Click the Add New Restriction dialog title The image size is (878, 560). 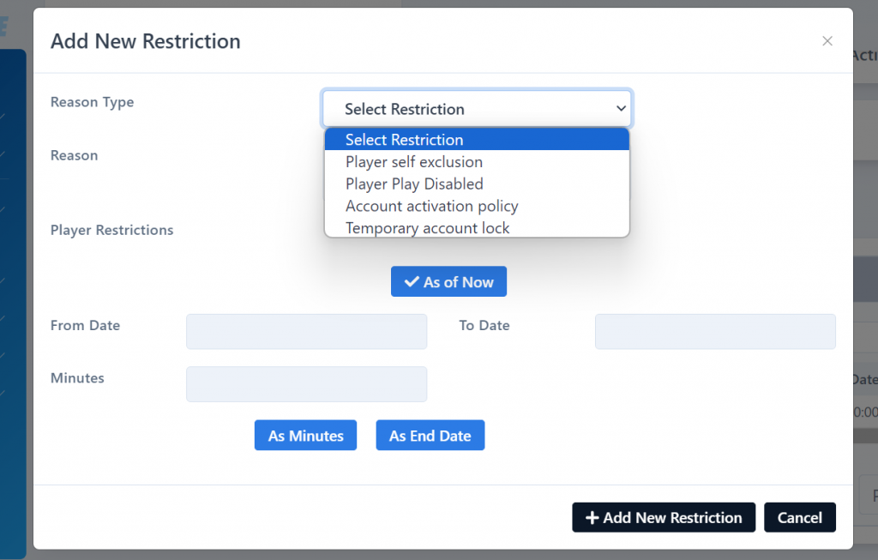click(x=146, y=41)
